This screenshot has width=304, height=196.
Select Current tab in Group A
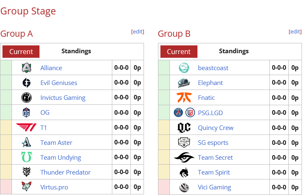21,52
